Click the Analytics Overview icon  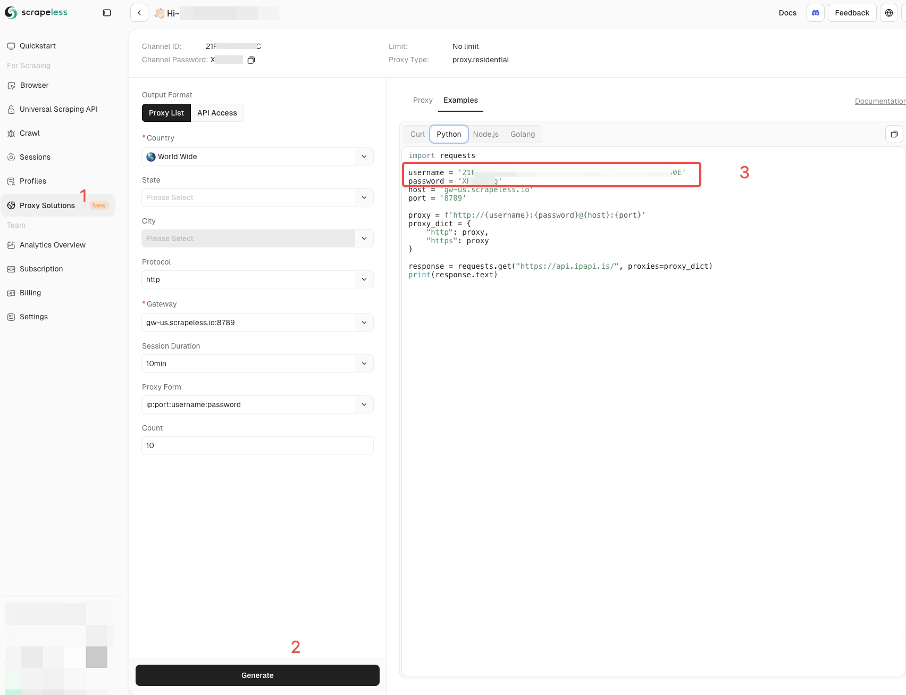(11, 245)
